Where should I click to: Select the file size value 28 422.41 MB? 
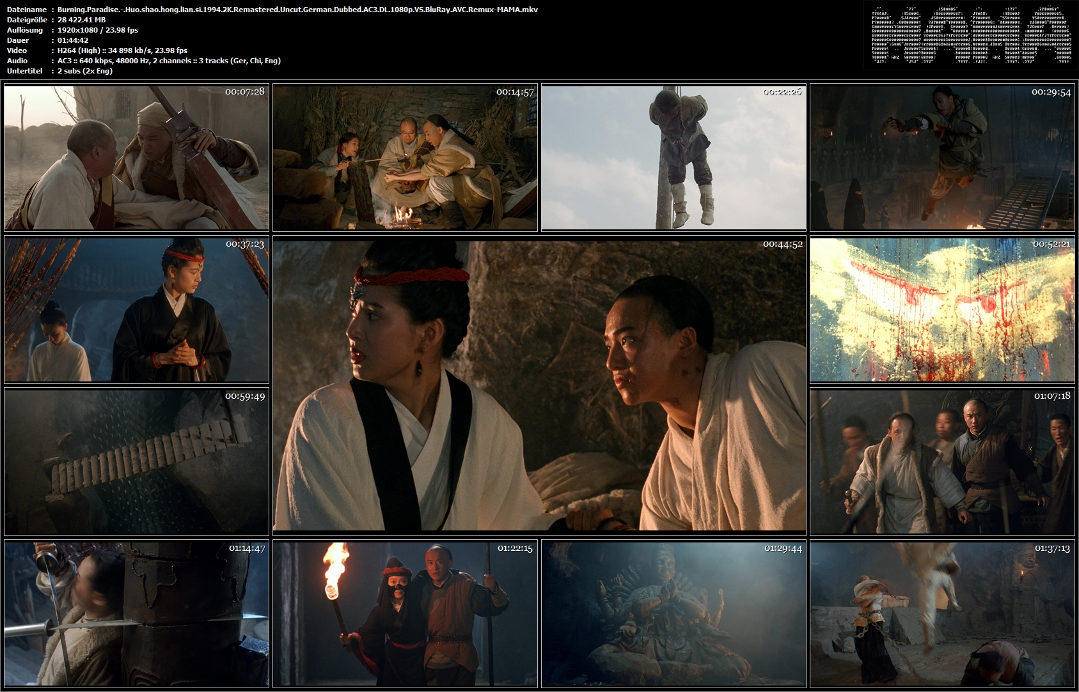(x=81, y=20)
